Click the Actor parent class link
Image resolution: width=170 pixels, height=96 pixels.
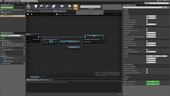tap(142, 3)
